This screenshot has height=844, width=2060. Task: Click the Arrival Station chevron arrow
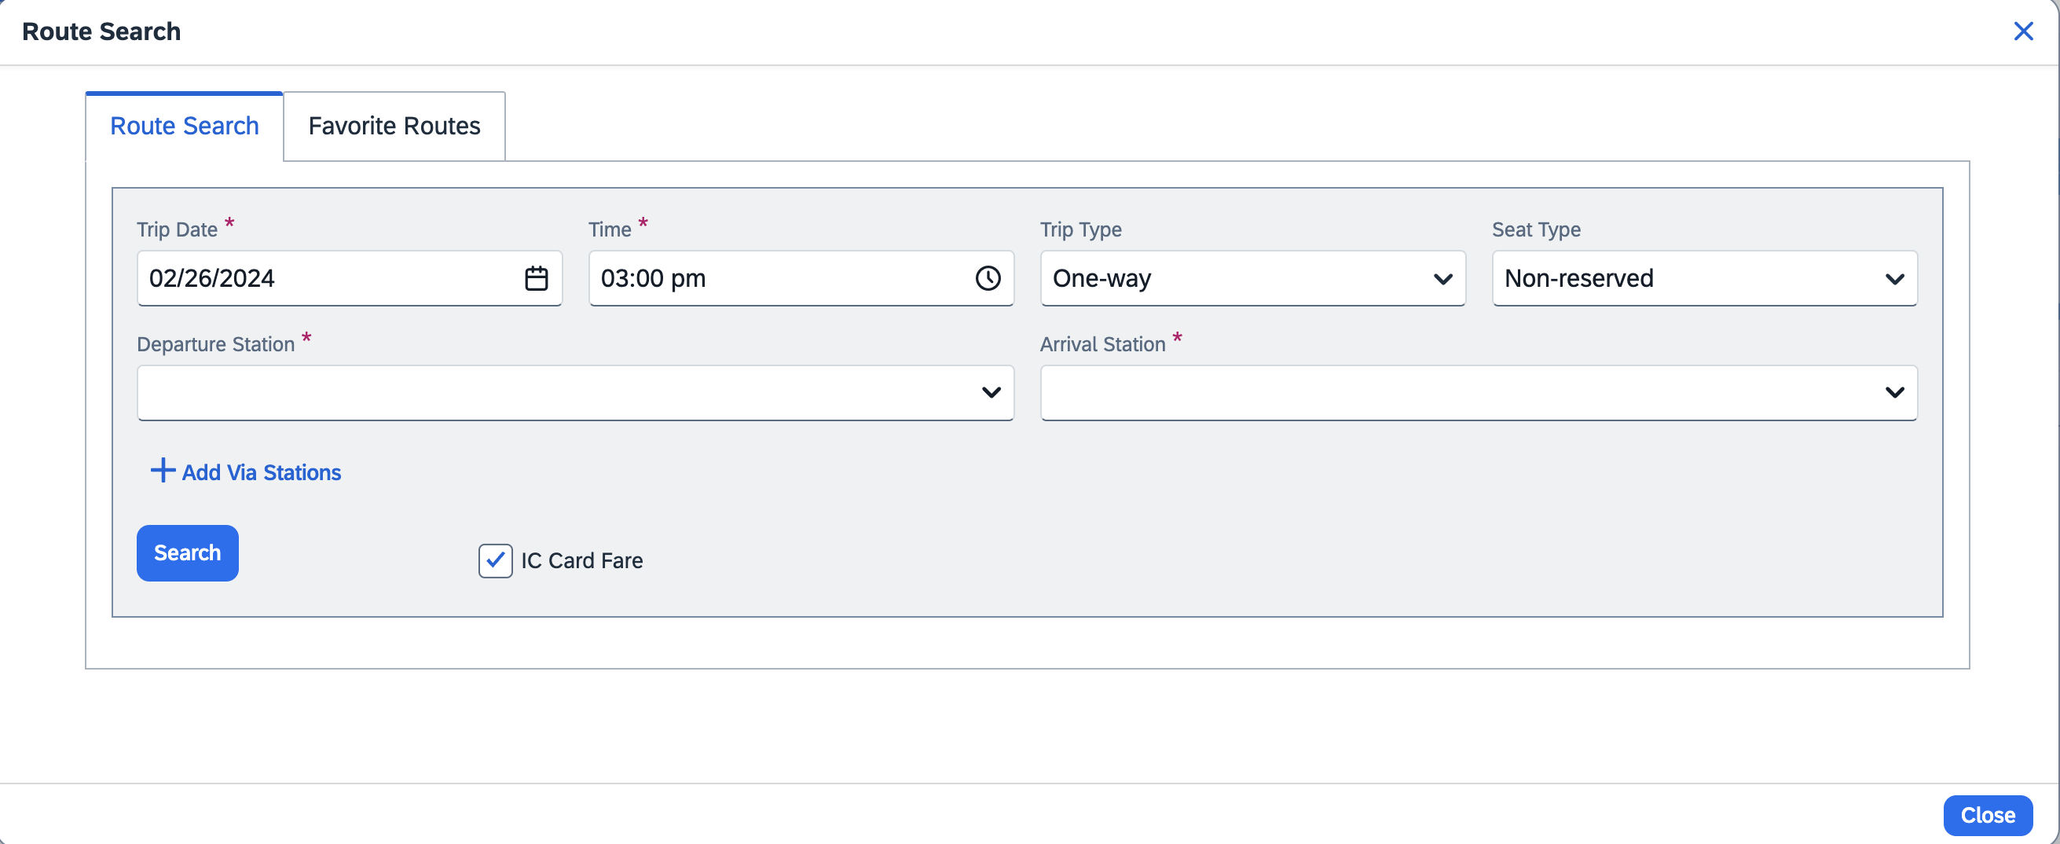(1894, 393)
